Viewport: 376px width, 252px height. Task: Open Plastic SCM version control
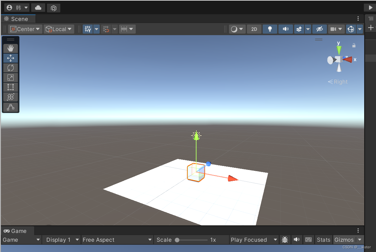53,8
